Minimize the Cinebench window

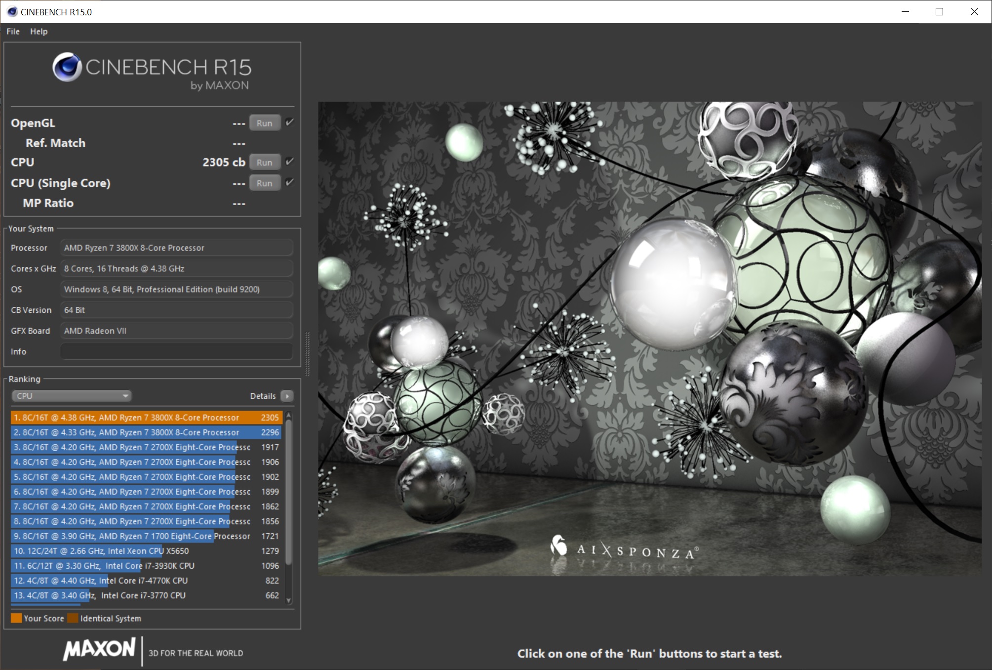click(905, 11)
